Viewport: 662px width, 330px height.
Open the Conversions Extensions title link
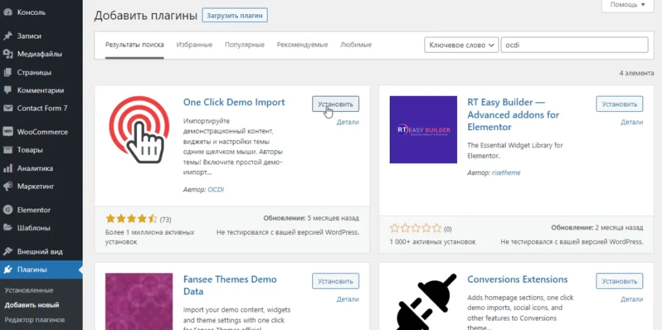[518, 280]
